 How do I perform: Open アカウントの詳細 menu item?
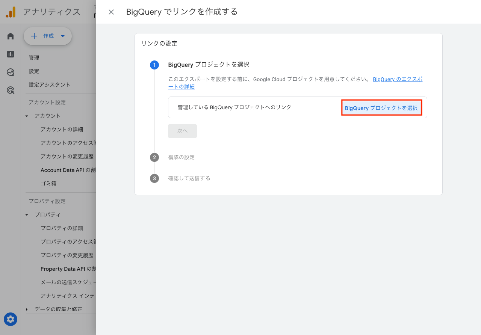62,130
